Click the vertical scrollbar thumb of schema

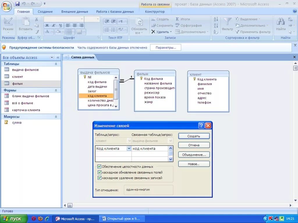click(295, 68)
